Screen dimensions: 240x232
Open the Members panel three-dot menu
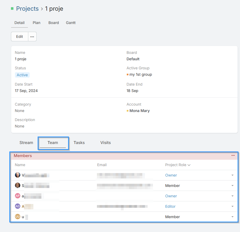tap(233, 155)
